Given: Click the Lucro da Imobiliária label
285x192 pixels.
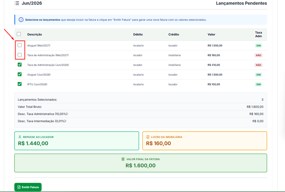Looking at the screenshot, I should click(x=167, y=137).
